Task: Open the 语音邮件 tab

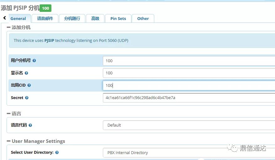Action: (45, 18)
